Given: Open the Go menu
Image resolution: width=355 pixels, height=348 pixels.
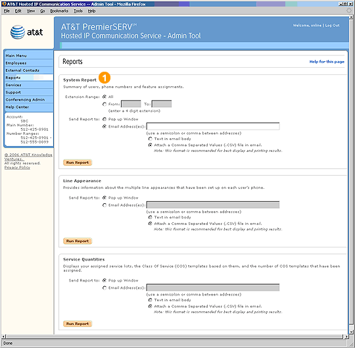Looking at the screenshot, I should [x=42, y=11].
